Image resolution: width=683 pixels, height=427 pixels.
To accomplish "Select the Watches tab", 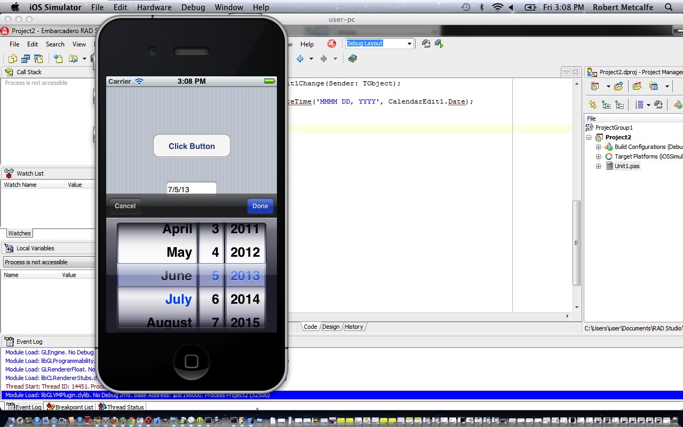I will click(x=19, y=233).
